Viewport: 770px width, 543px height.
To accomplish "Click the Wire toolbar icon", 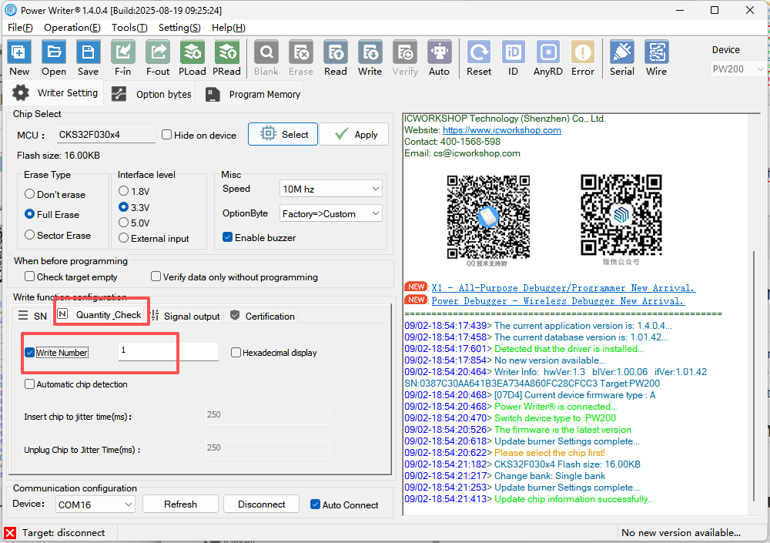I will pos(657,52).
